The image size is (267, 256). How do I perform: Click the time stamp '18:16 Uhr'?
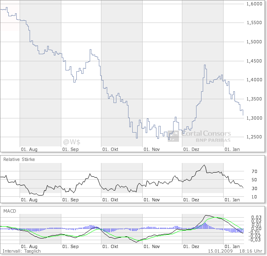tap(251, 251)
